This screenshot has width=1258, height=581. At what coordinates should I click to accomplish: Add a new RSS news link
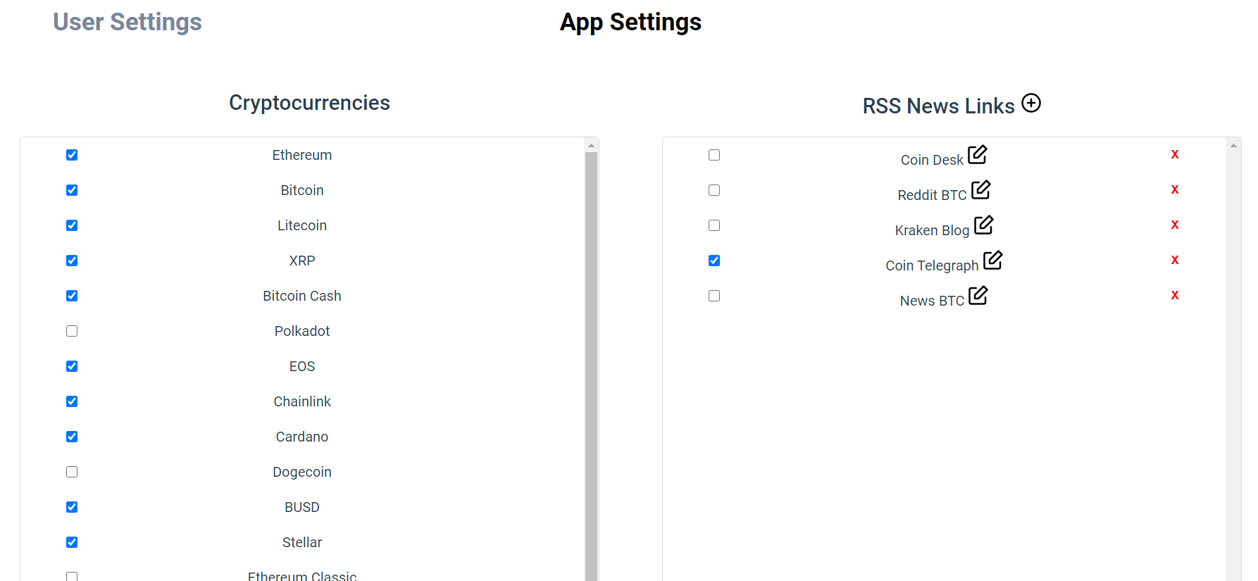[x=1031, y=103]
